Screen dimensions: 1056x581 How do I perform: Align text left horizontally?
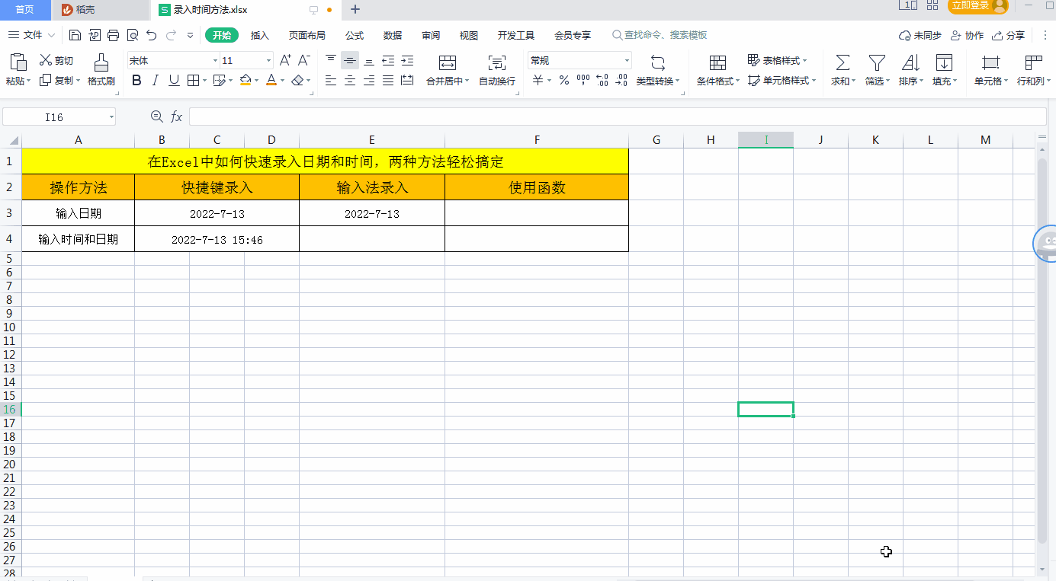tap(331, 80)
